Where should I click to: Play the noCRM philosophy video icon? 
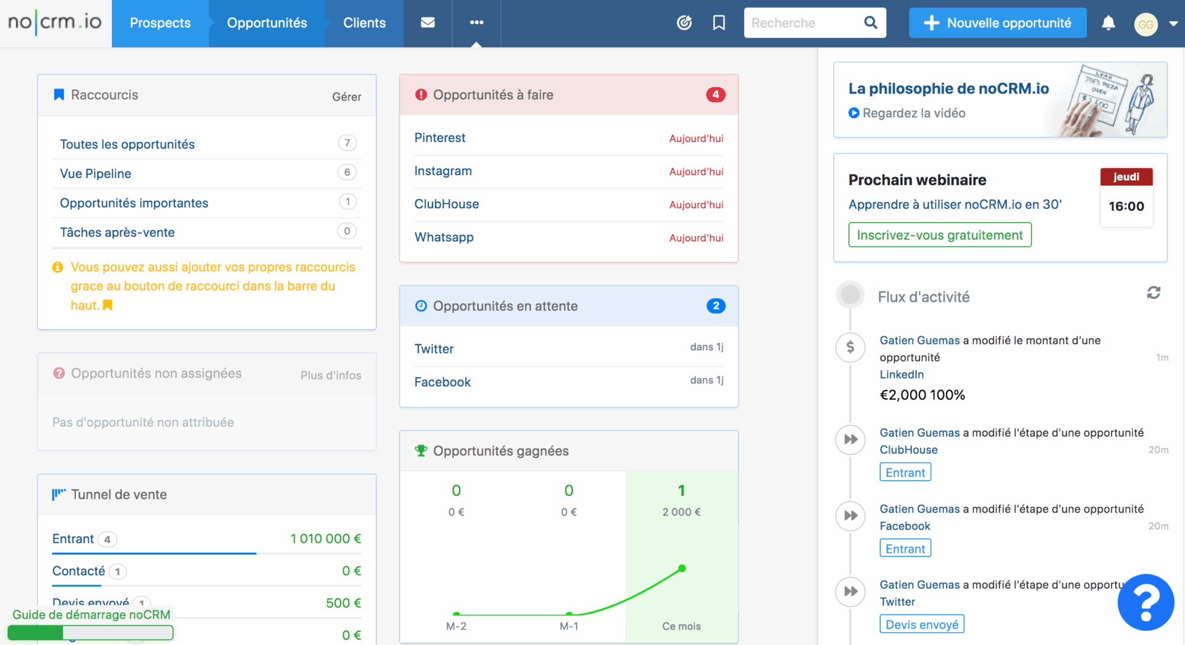pyautogui.click(x=854, y=113)
